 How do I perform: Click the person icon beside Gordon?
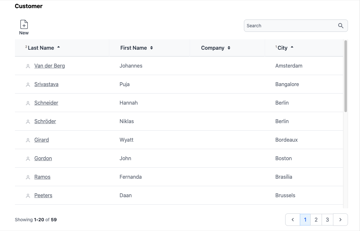click(28, 159)
